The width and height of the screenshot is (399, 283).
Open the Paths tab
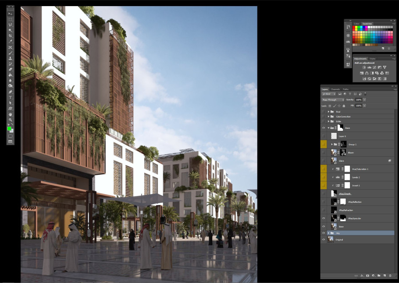346,89
